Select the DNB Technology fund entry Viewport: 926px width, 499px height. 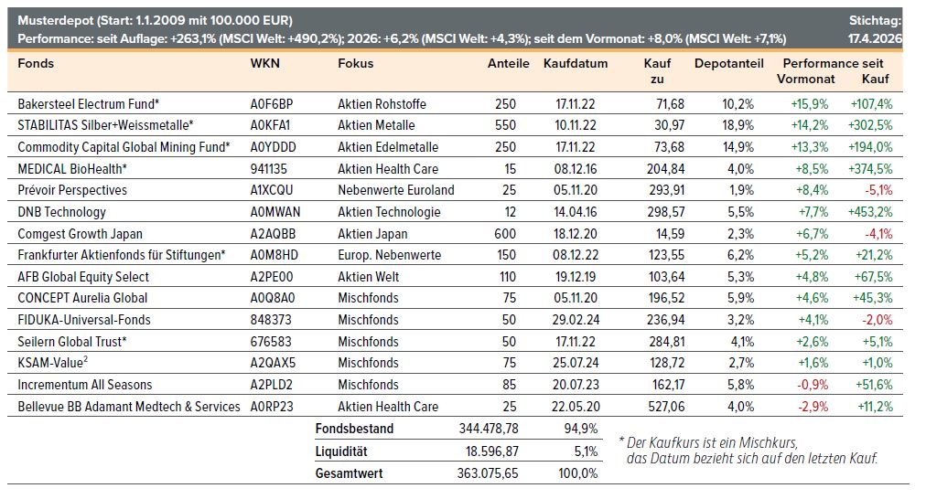pyautogui.click(x=63, y=212)
